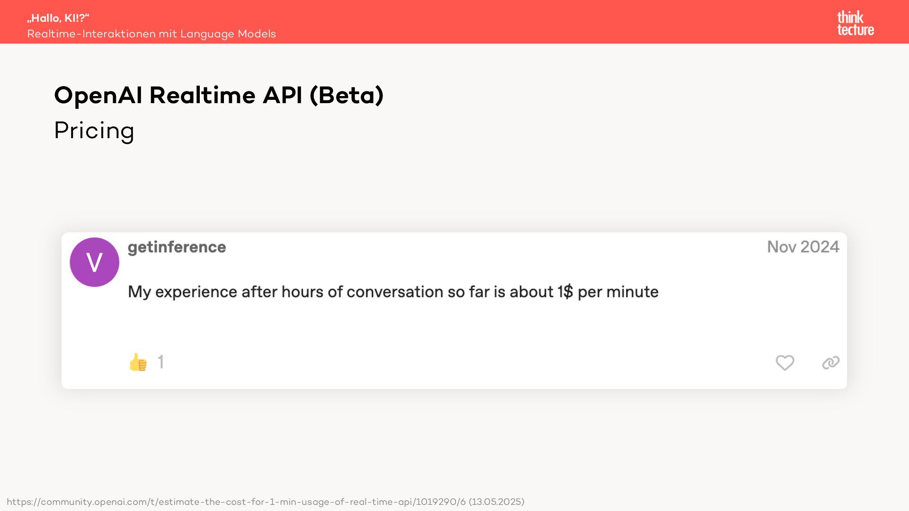
Task: Click the word "conversation" in the post
Action: pyautogui.click(x=395, y=291)
